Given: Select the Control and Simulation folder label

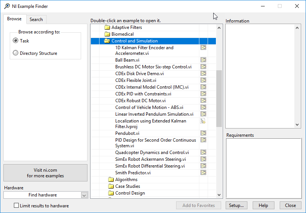Looking at the screenshot, I should [x=134, y=41].
